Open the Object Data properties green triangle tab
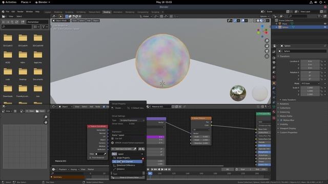The height and width of the screenshot is (184, 328). (274, 107)
